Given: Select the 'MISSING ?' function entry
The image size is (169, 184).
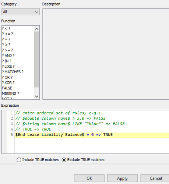Looking at the screenshot, I should (18, 93).
